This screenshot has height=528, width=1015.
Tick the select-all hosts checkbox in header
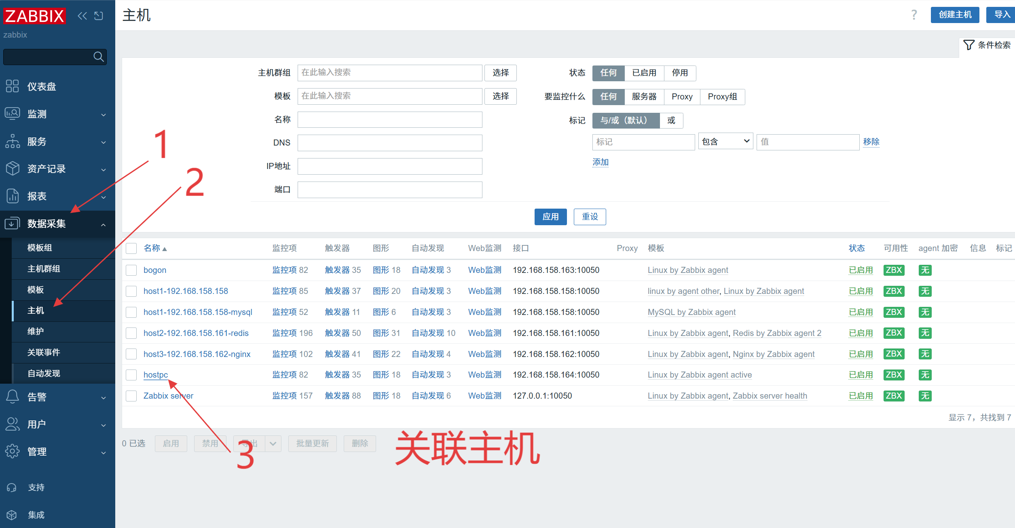pyautogui.click(x=131, y=248)
